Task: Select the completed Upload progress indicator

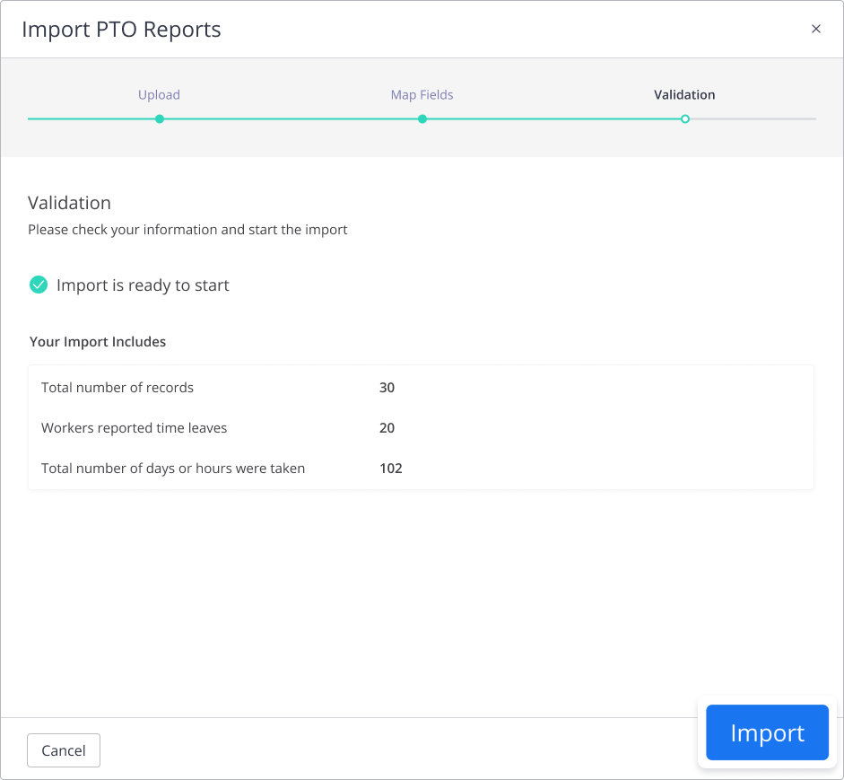Action: click(159, 118)
